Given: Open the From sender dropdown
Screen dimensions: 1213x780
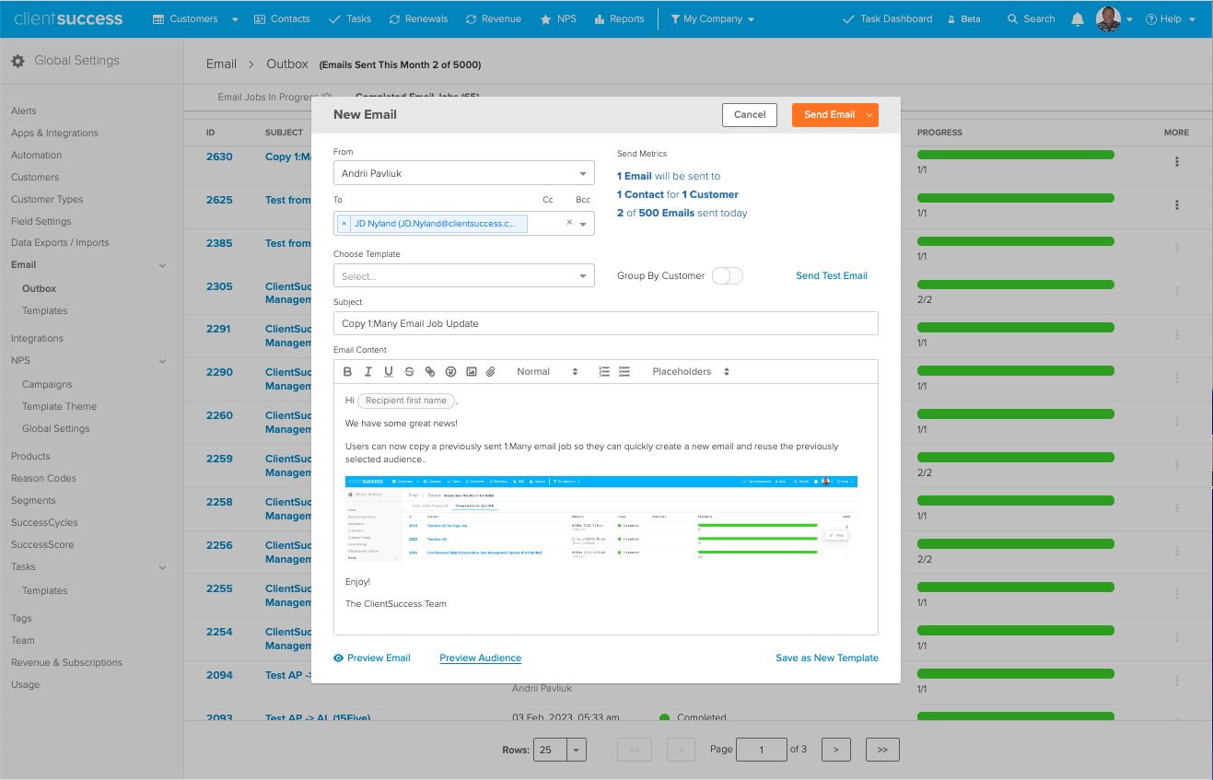Looking at the screenshot, I should 464,173.
